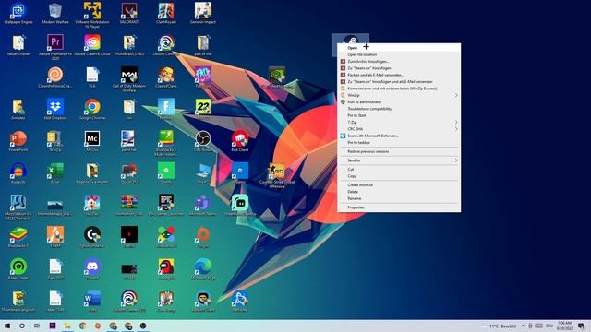Choose Open file location
The height and width of the screenshot is (332, 591).
(399, 54)
